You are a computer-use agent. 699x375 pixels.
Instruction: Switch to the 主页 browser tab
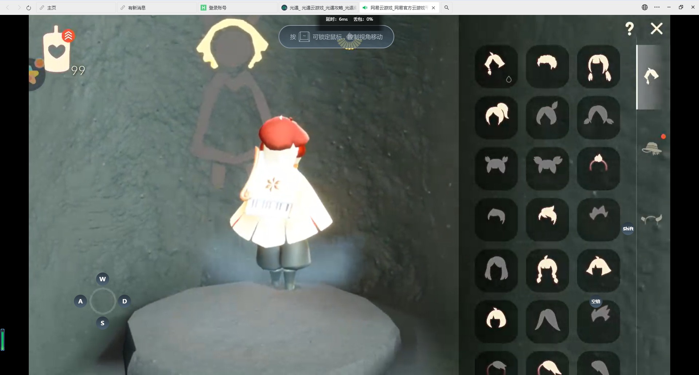(76, 8)
